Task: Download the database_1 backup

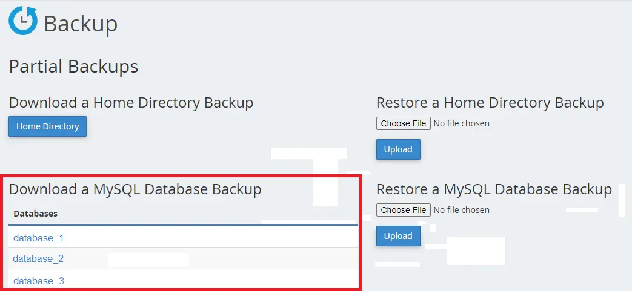Action: [x=38, y=238]
